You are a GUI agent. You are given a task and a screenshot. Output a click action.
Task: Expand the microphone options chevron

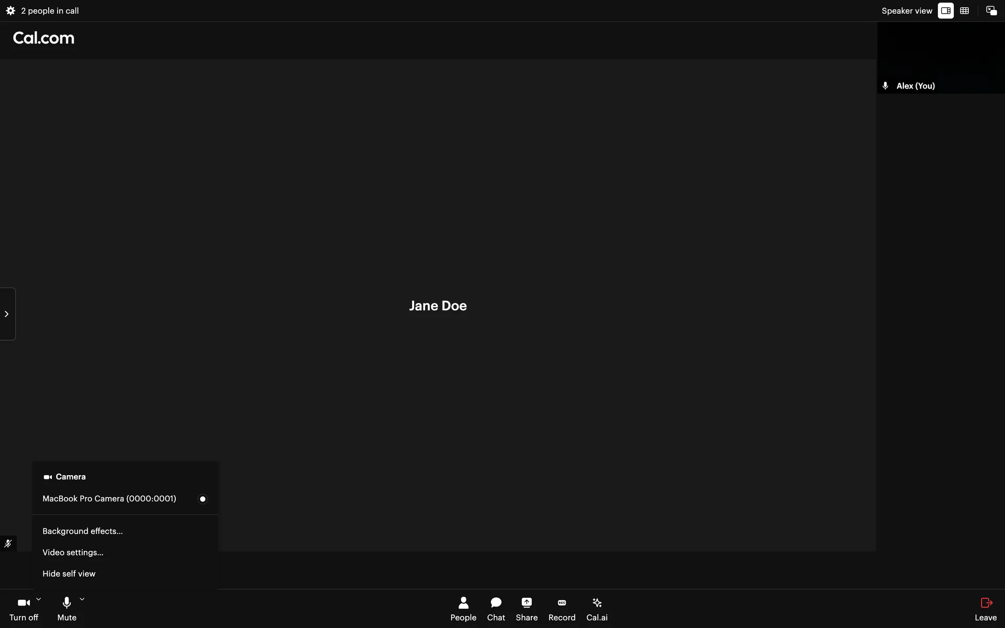(82, 599)
